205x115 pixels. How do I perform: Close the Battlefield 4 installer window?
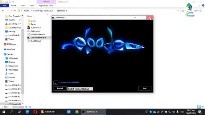(x=150, y=18)
